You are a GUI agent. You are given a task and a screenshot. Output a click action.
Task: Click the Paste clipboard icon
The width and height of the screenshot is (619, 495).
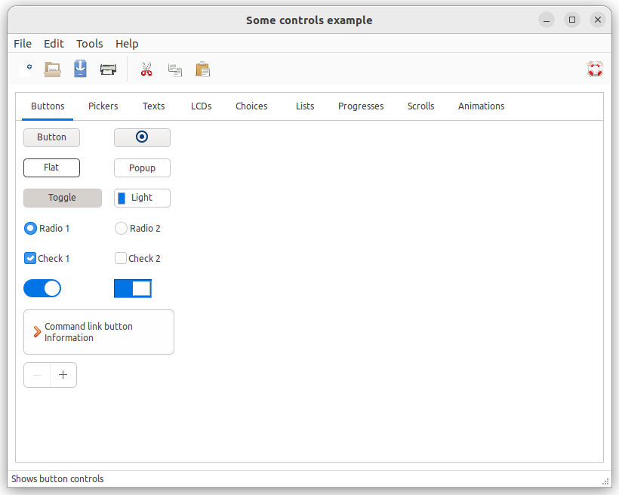click(x=202, y=69)
